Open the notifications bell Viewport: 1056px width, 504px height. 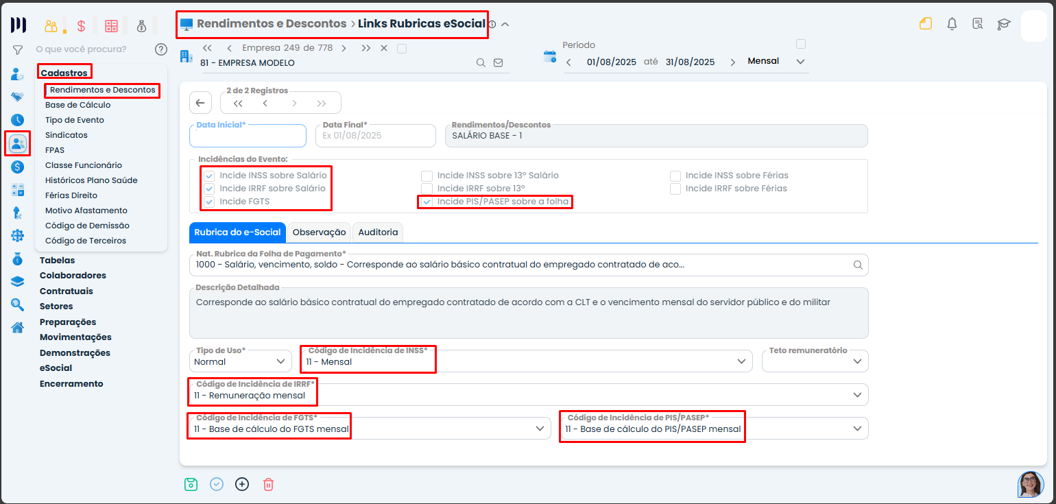(952, 24)
